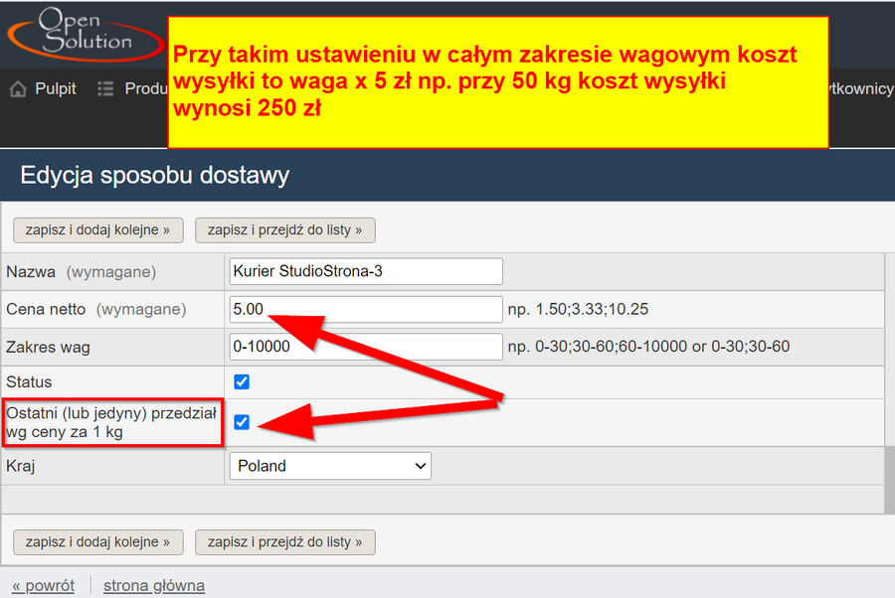Open the Kraj dropdown showing Poland

coord(330,466)
